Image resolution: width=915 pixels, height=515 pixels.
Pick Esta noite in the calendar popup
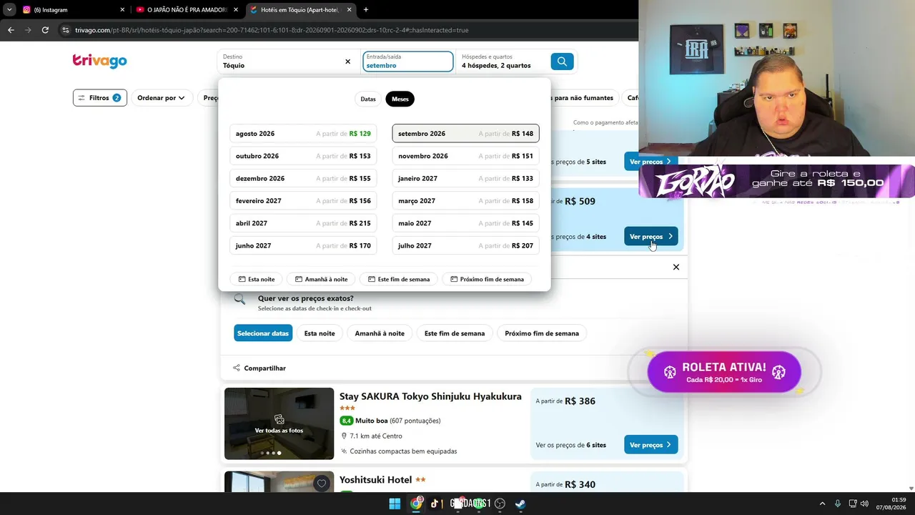[257, 279]
